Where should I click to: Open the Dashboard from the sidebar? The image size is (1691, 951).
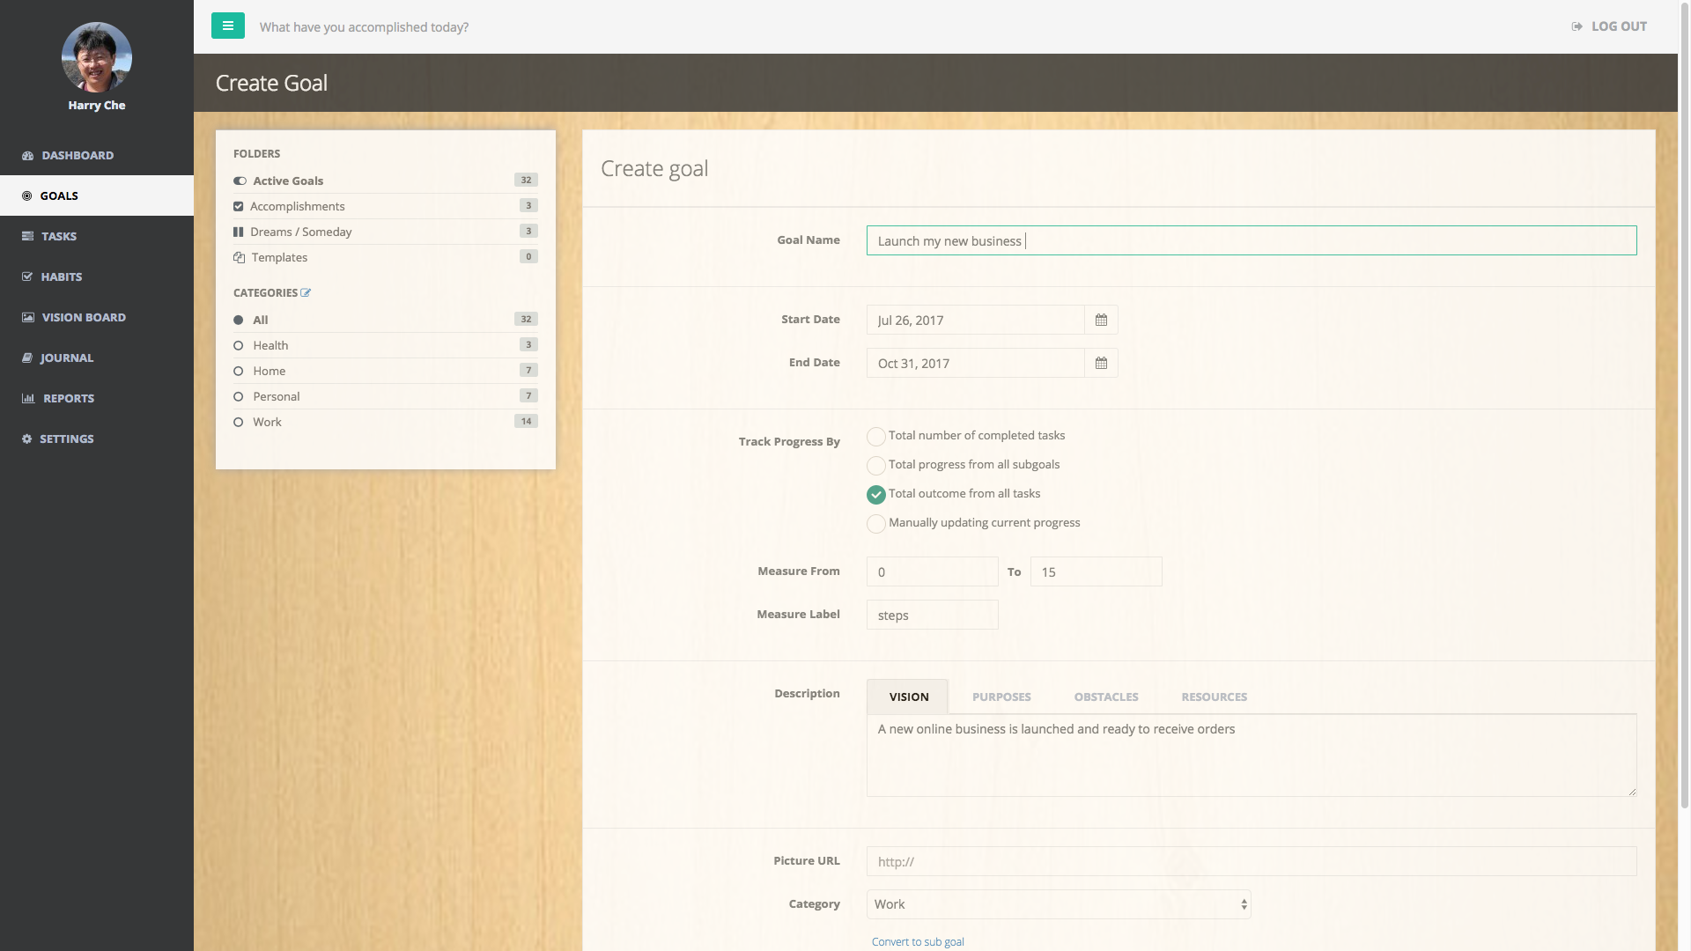pos(78,155)
